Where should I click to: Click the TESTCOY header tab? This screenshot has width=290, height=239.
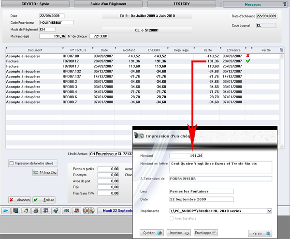coord(182,4)
